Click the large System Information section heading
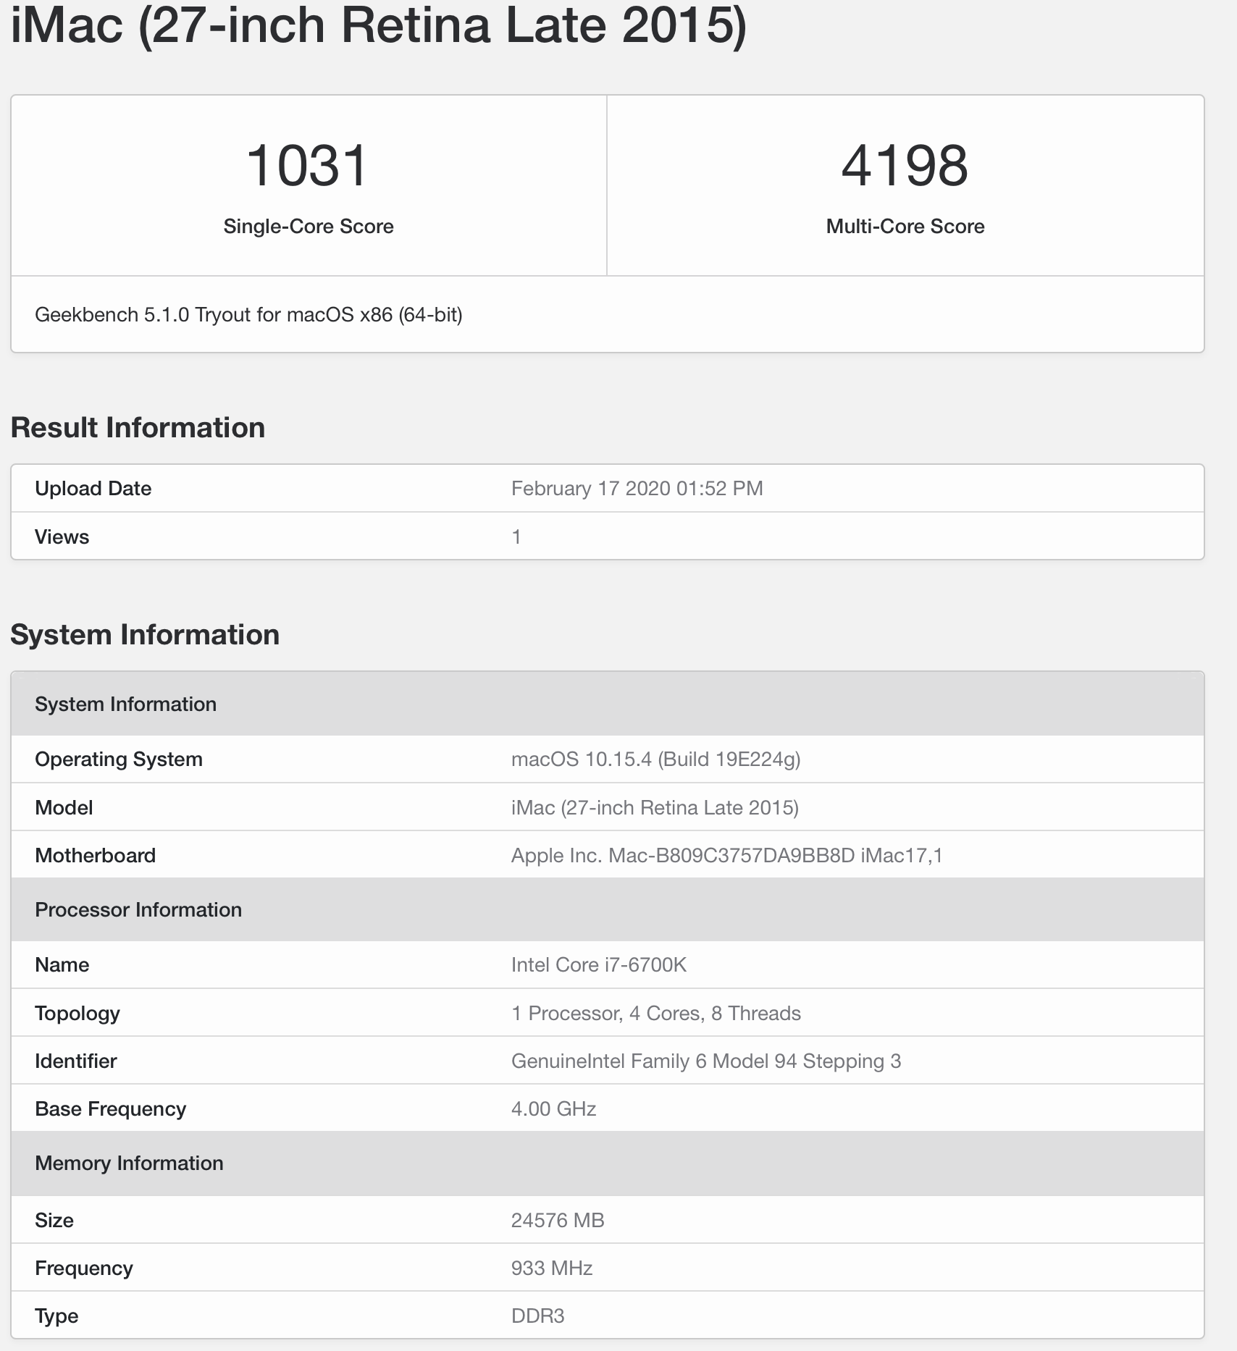This screenshot has width=1237, height=1351. point(145,634)
